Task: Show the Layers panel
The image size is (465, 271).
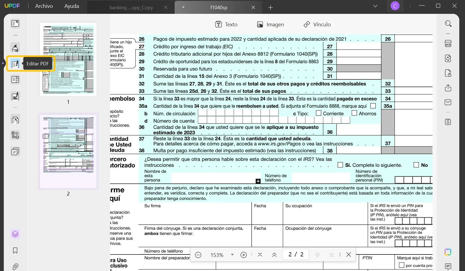Action: [x=15, y=234]
